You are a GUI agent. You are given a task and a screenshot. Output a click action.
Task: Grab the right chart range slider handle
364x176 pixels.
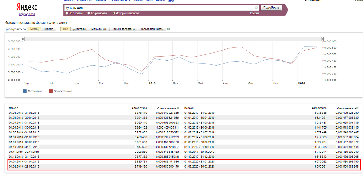(322, 39)
